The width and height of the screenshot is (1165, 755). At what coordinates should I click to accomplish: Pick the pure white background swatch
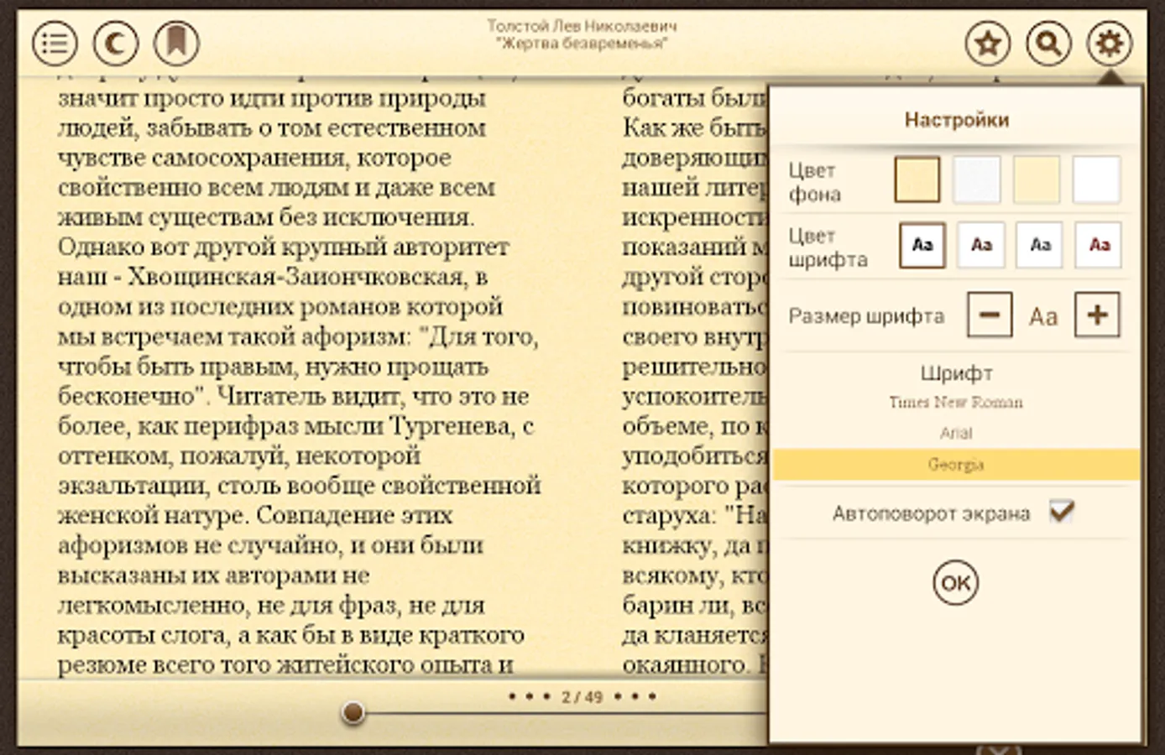point(1096,180)
